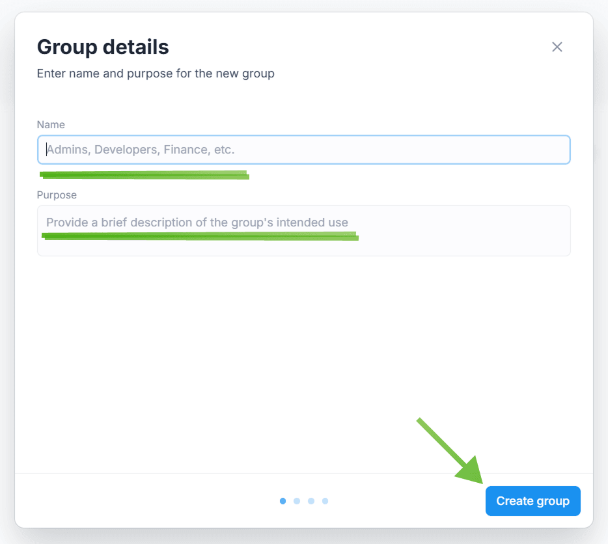Click the "Group details" heading
Screen dimensions: 608x544
click(103, 47)
